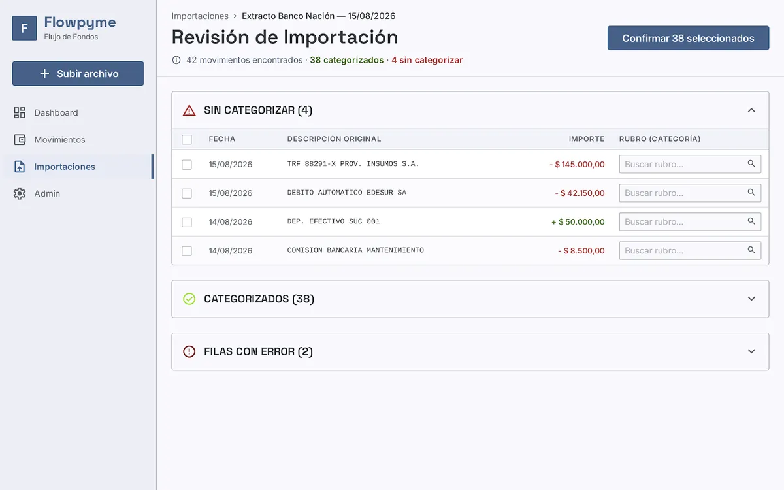Click the info icon beside movimientos encontrados
Screen dimensions: 784x490
click(176, 60)
